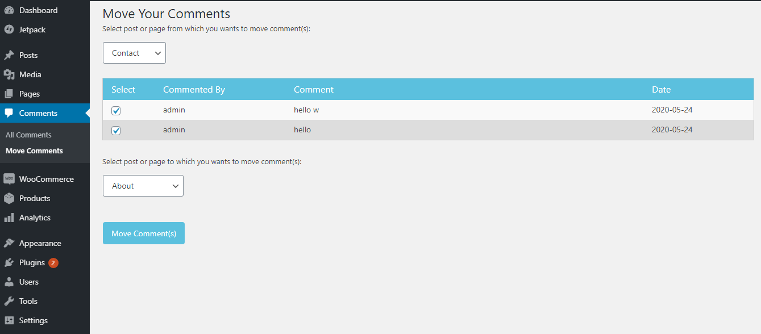Click the Plugins plug icon

9,262
